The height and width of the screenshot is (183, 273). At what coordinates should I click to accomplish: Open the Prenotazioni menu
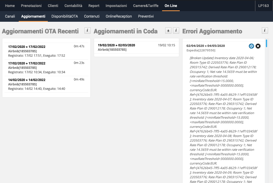[x=31, y=6]
